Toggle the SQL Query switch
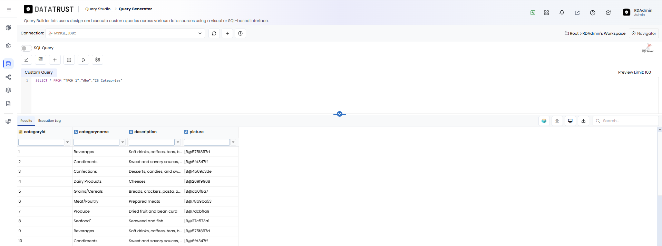 pyautogui.click(x=26, y=48)
